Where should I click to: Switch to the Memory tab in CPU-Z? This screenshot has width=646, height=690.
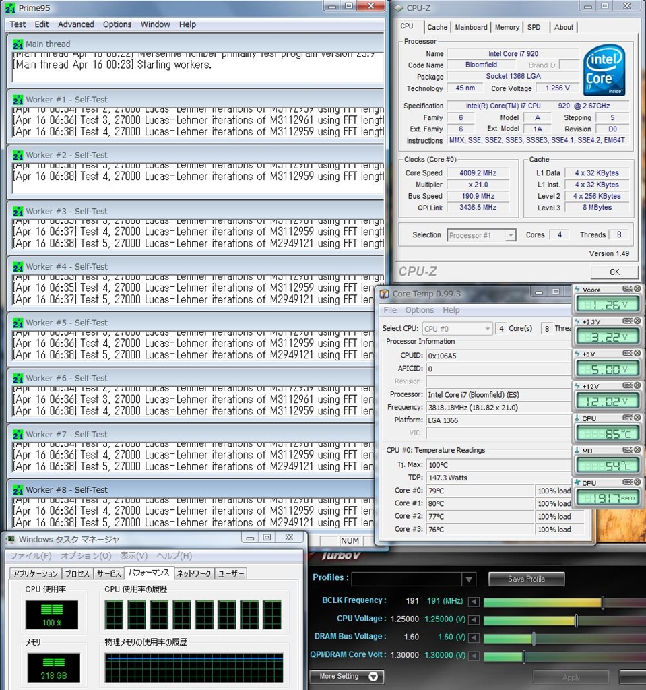tap(507, 28)
